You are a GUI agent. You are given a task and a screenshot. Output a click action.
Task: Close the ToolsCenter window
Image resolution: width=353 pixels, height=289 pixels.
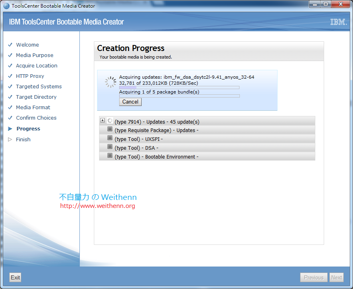[341, 4]
